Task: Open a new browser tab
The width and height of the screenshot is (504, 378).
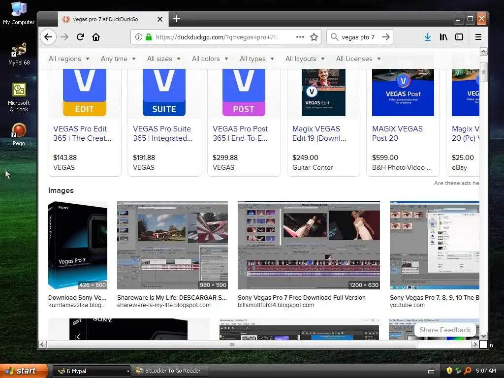Action: 177,19
